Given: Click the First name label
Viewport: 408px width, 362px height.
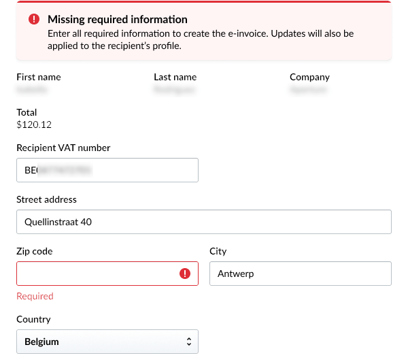Looking at the screenshot, I should [39, 77].
